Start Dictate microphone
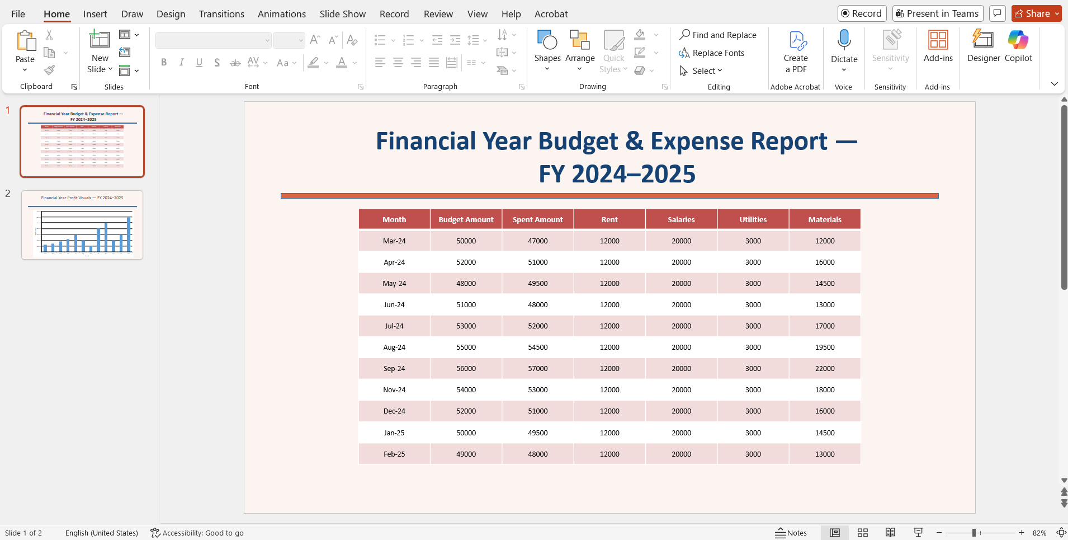The height and width of the screenshot is (540, 1068). (844, 40)
